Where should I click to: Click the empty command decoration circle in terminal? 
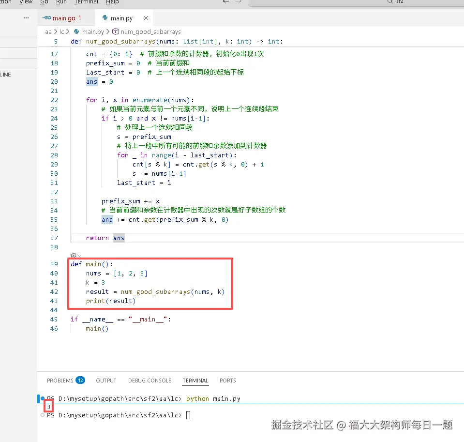(43, 415)
